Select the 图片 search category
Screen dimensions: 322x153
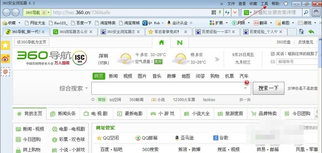(142, 76)
